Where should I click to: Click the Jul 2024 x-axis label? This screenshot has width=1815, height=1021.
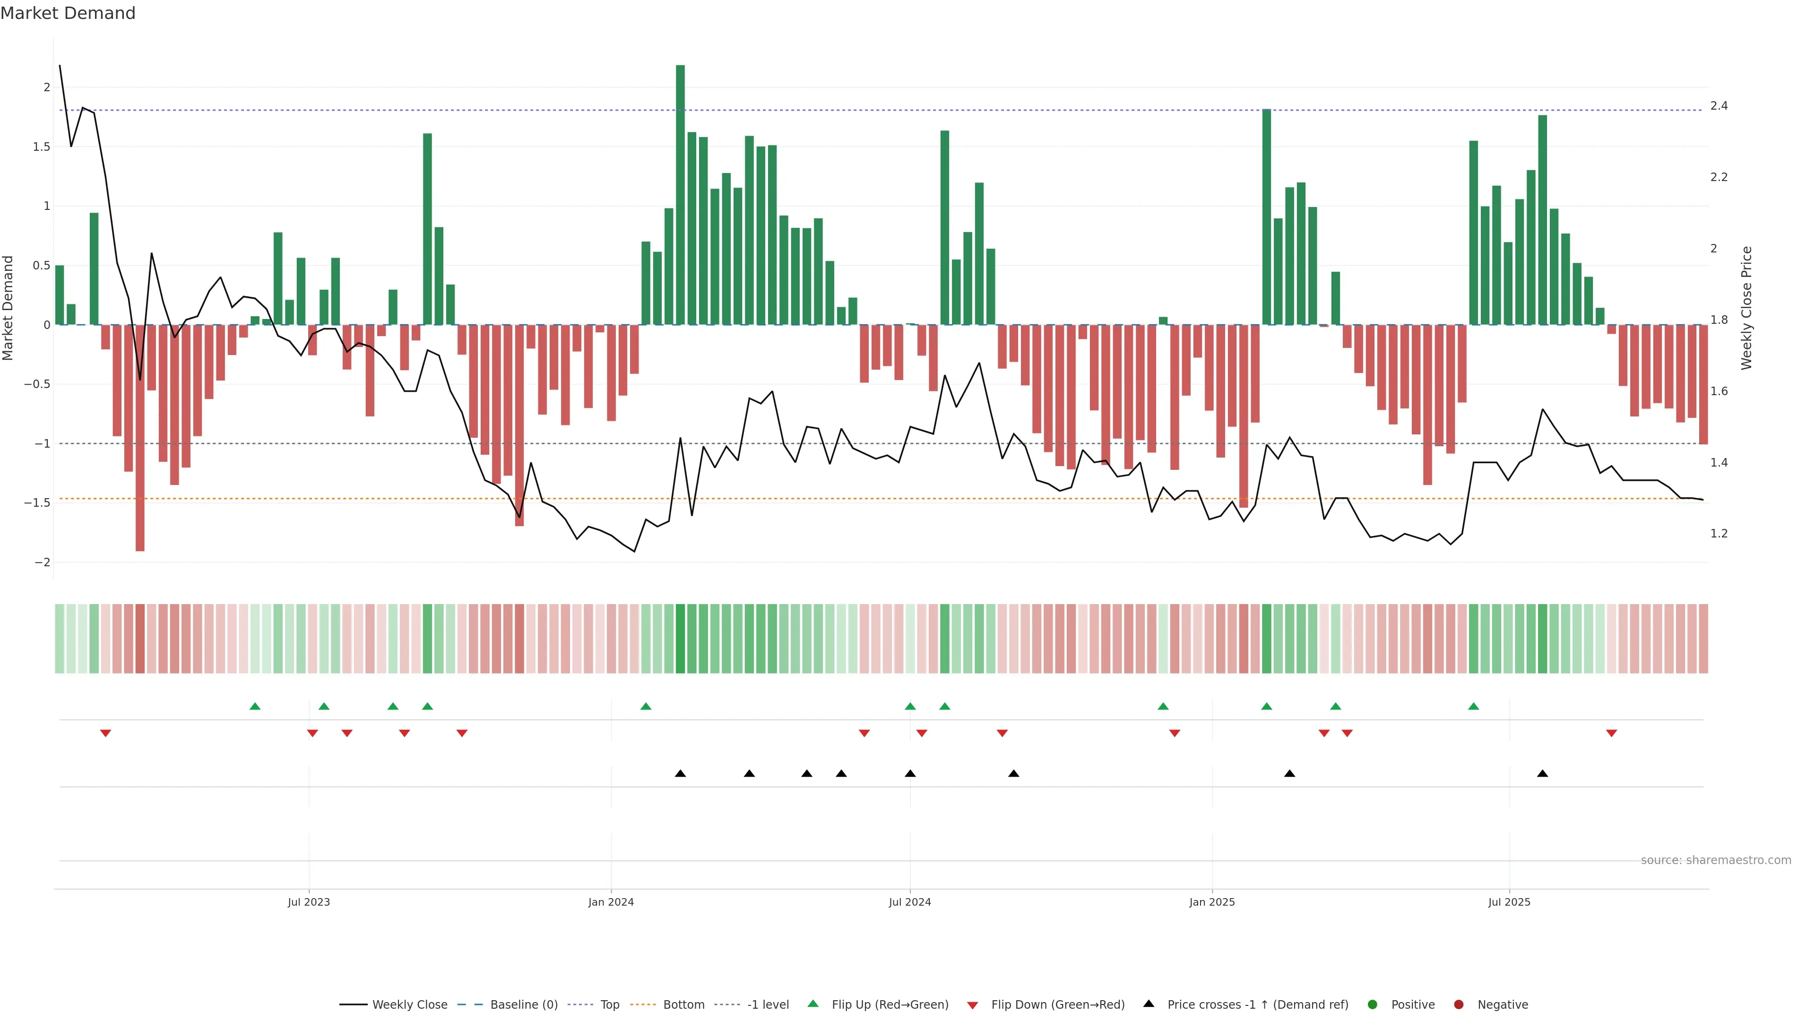pos(909,902)
